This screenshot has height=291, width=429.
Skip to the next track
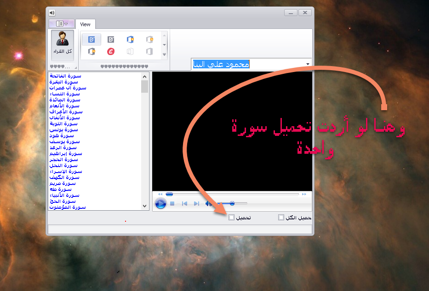(196, 203)
